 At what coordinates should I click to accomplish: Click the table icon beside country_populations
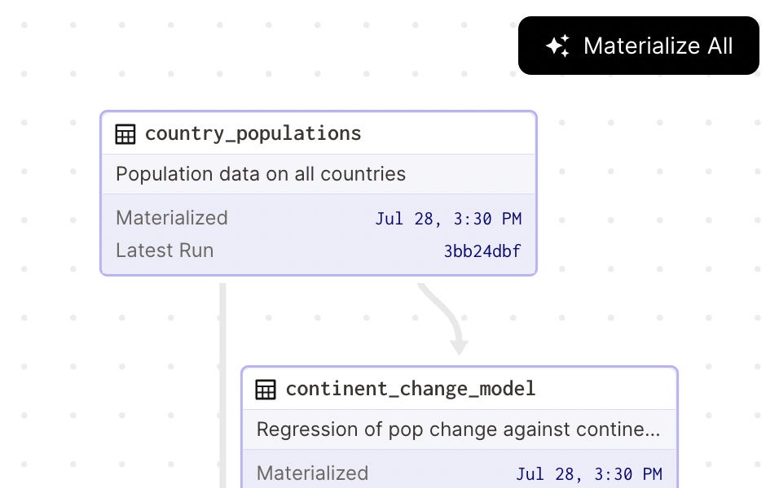click(x=125, y=134)
